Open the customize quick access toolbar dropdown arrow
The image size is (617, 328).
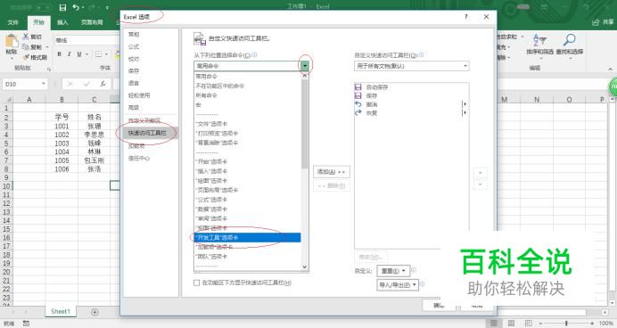107,8
